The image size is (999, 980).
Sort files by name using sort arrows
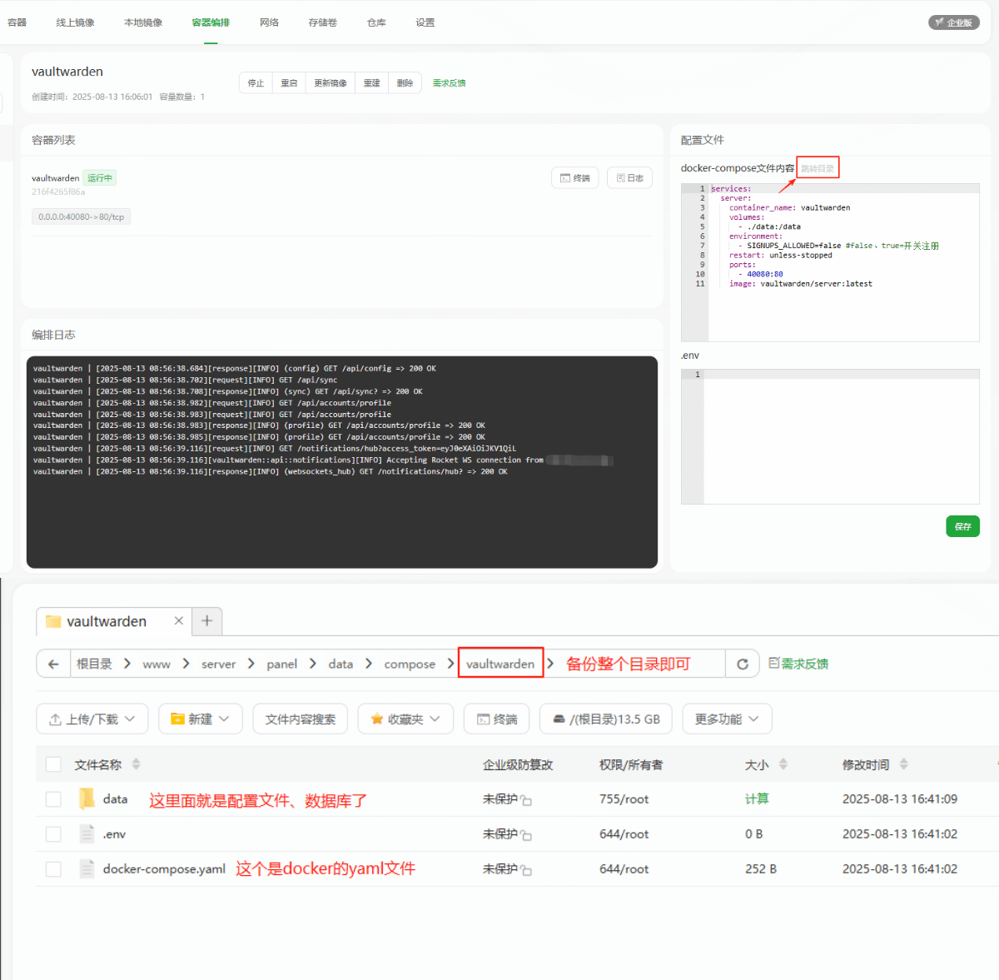[137, 764]
